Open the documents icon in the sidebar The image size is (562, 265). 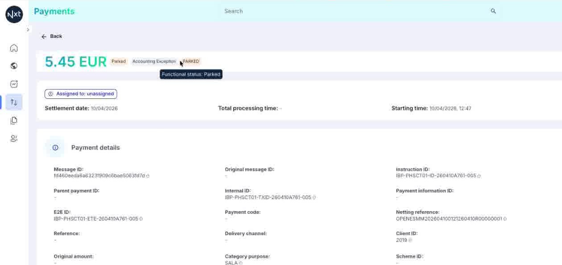[14, 120]
